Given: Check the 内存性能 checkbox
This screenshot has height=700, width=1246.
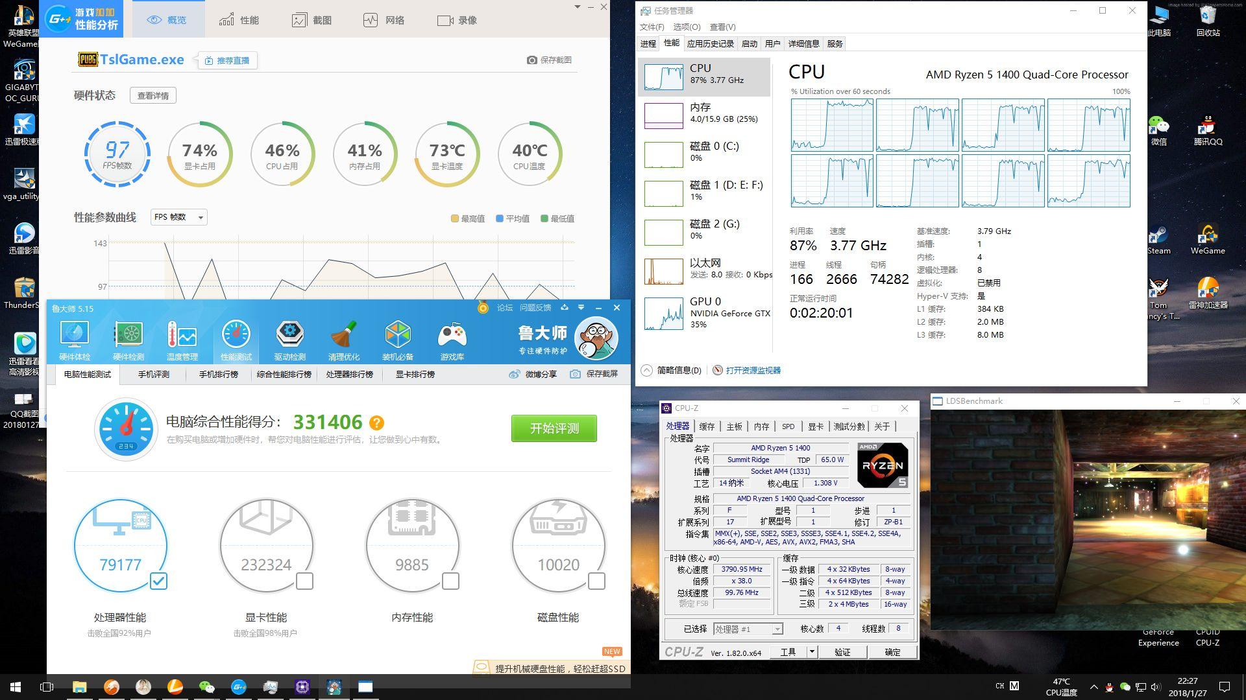Looking at the screenshot, I should tap(450, 581).
